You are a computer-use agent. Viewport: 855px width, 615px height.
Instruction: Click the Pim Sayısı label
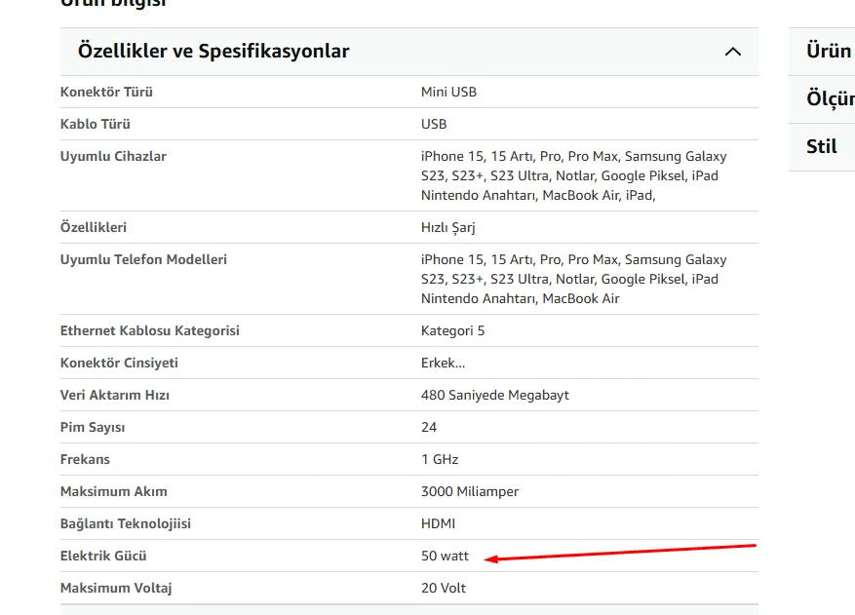click(93, 427)
